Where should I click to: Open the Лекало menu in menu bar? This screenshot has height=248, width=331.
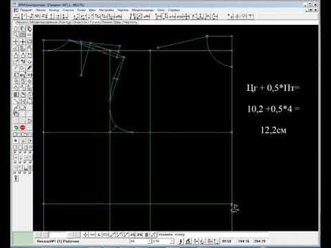pyautogui.click(x=41, y=10)
